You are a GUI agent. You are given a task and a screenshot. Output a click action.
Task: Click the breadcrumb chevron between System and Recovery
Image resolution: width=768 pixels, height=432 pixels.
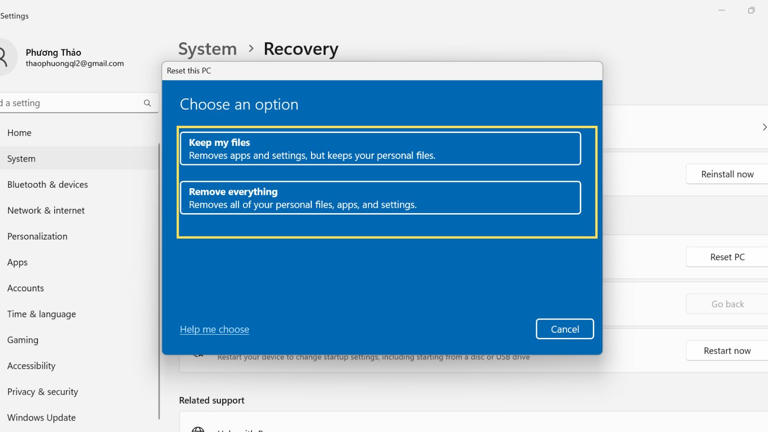251,48
